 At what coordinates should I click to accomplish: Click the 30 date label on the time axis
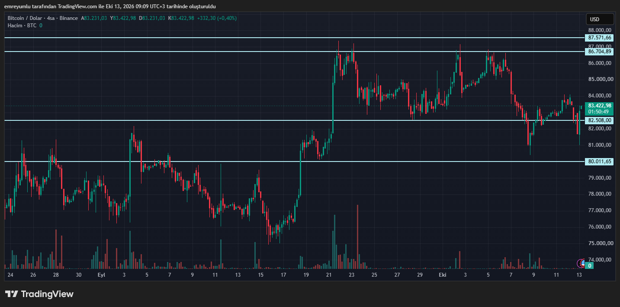click(79, 275)
